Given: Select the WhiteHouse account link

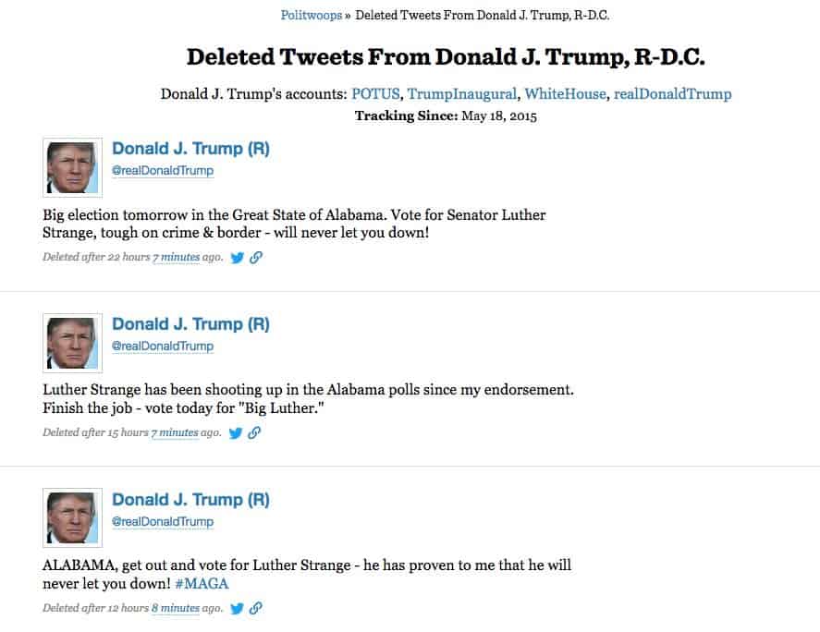Looking at the screenshot, I should tap(566, 94).
